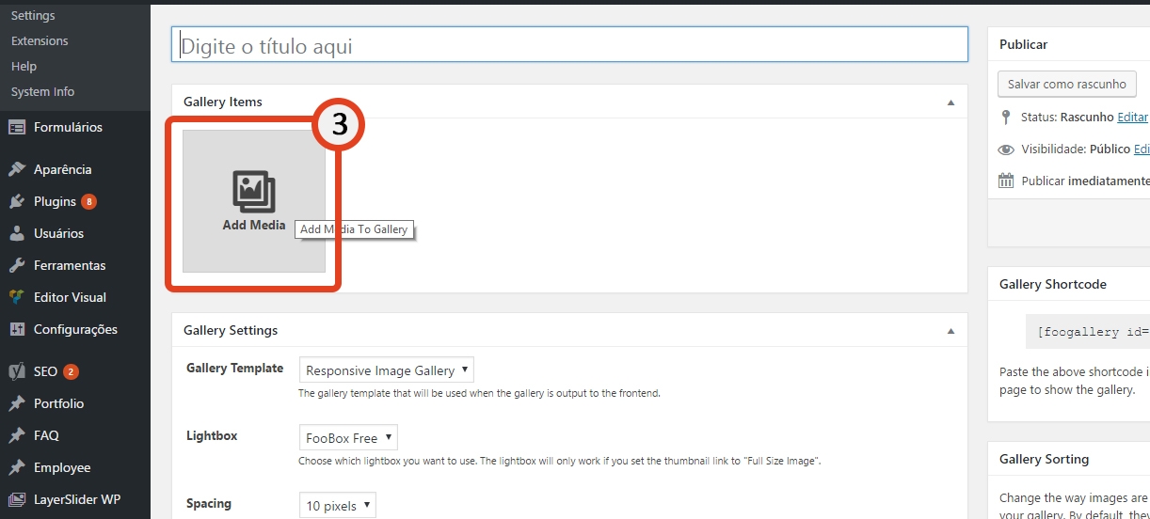
Task: Click the 'Publicar imediatamente' text
Action: (x=1086, y=181)
